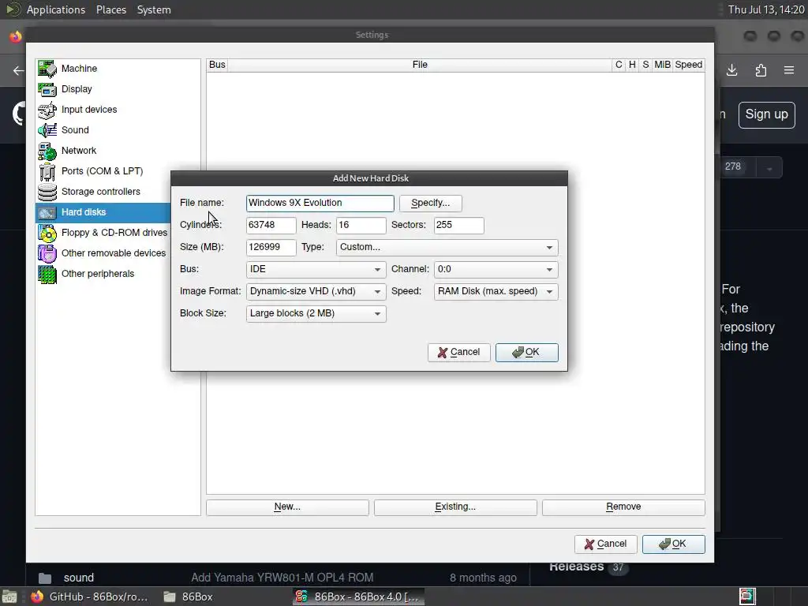Viewport: 808px width, 606px height.
Task: Click the New... hard disk button
Action: (x=287, y=507)
